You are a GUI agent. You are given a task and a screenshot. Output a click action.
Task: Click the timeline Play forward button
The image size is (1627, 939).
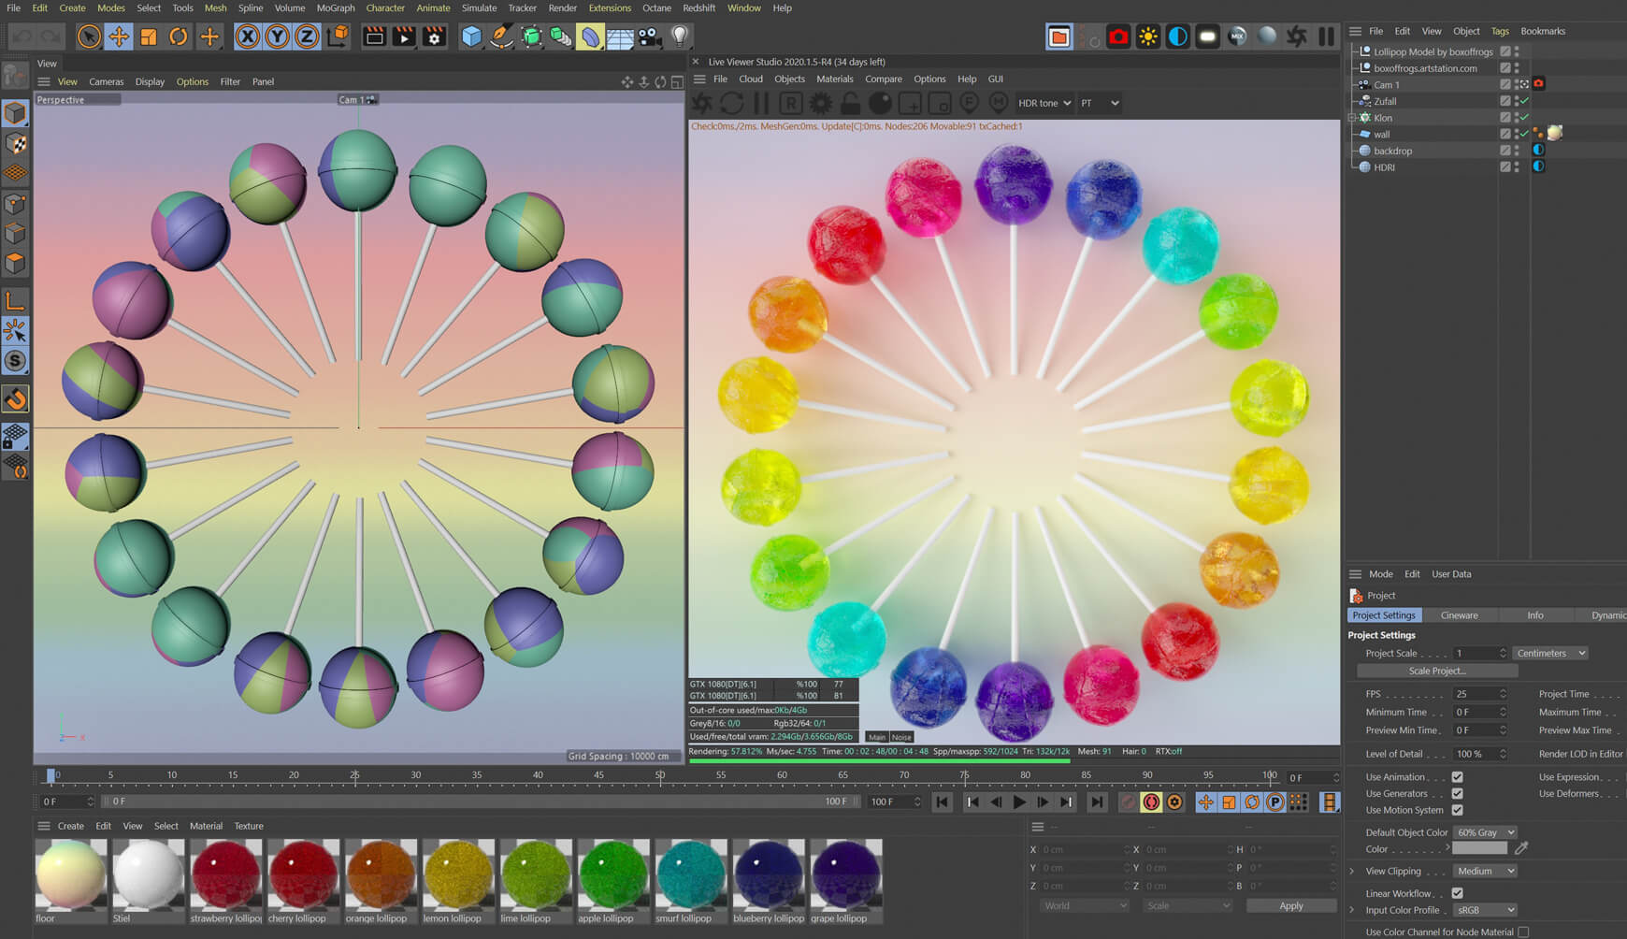[x=1019, y=802]
